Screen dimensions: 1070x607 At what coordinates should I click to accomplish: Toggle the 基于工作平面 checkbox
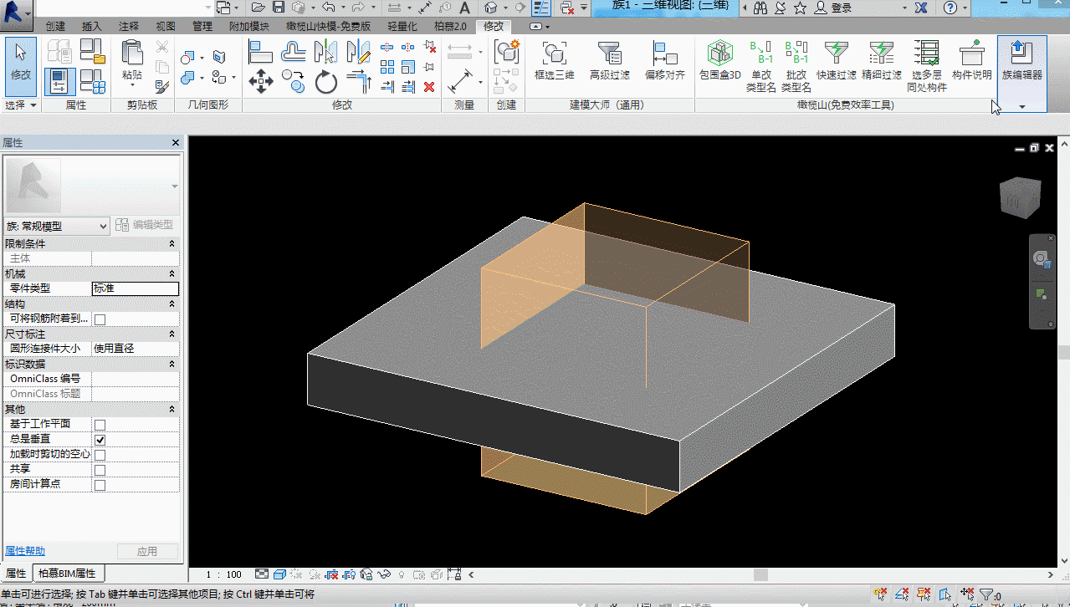tap(100, 424)
